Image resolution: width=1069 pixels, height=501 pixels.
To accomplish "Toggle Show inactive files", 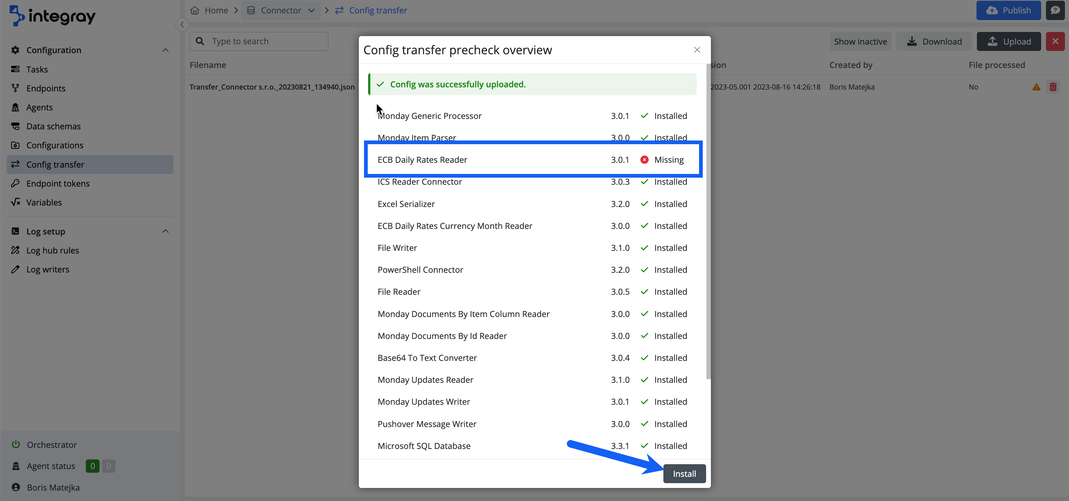I will coord(860,41).
